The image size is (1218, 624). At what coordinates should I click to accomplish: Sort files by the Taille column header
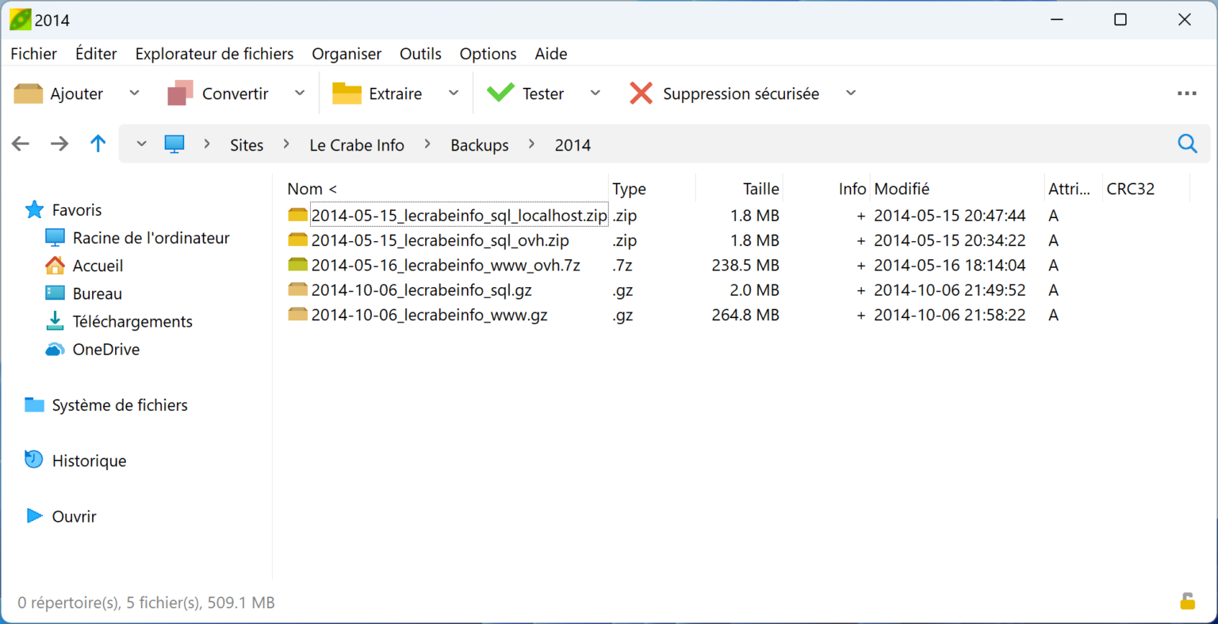coord(760,188)
